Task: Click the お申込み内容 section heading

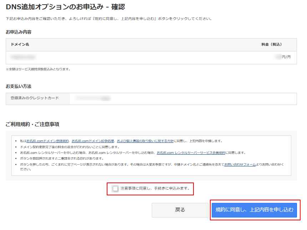Action: coord(19,32)
